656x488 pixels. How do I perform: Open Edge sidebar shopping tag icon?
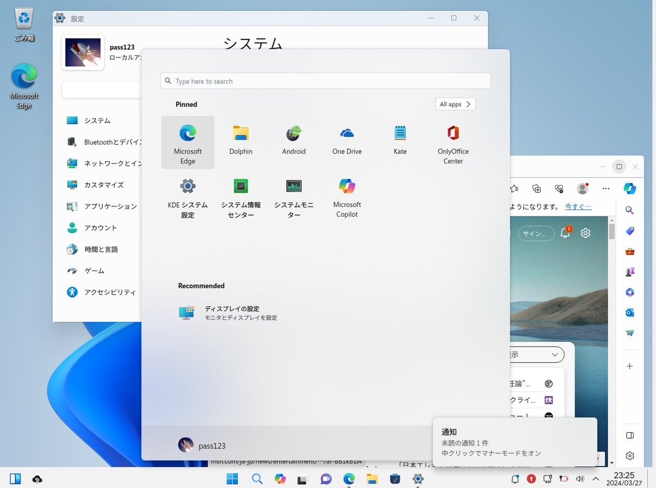630,230
